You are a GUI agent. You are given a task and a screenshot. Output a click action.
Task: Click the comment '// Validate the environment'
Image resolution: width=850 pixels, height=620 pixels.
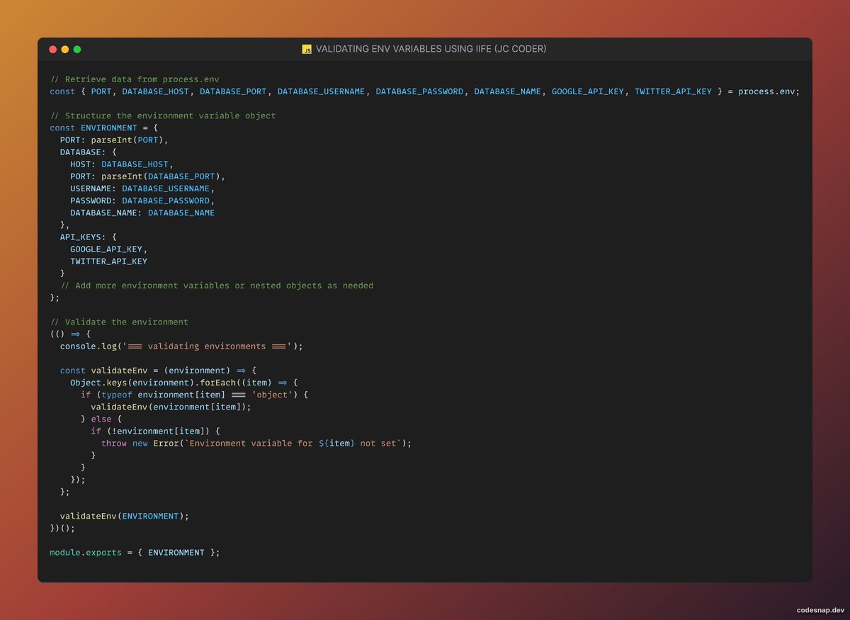119,322
